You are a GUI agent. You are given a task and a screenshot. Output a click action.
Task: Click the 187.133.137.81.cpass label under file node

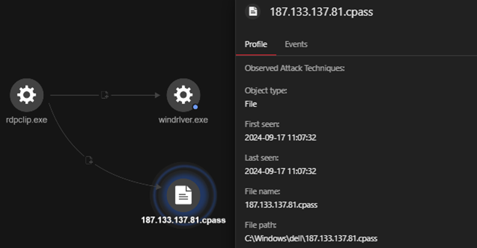[x=183, y=220]
